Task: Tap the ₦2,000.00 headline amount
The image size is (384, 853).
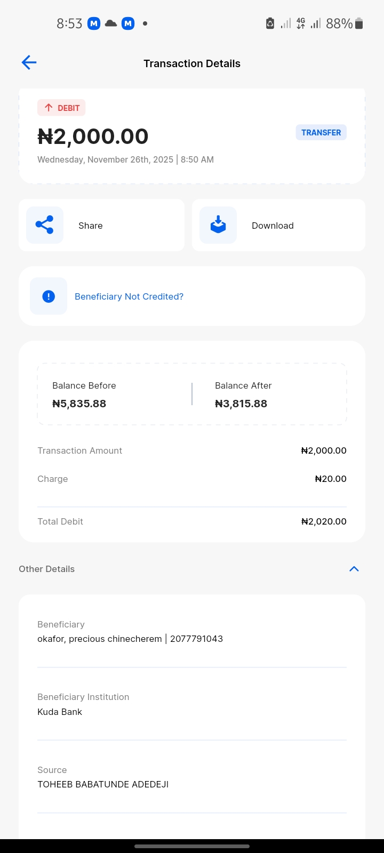Action: click(93, 136)
